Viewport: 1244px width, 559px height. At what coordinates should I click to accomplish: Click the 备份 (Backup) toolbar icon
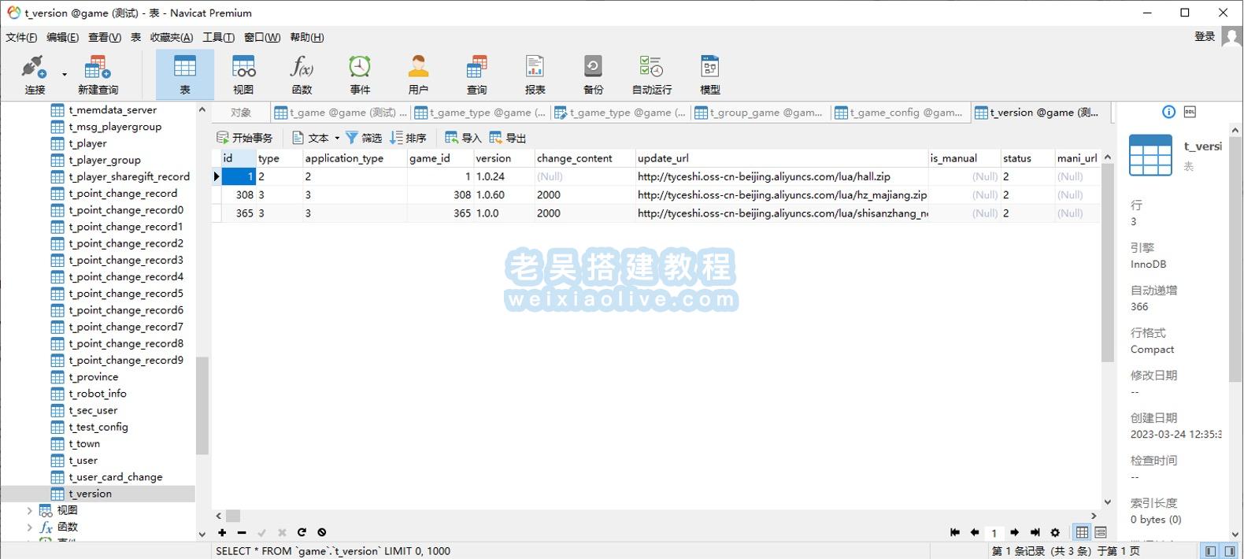point(593,75)
